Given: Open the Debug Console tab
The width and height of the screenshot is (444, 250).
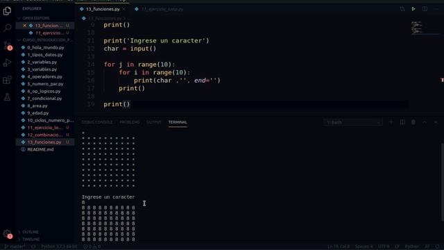Looking at the screenshot, I should pyautogui.click(x=97, y=122).
